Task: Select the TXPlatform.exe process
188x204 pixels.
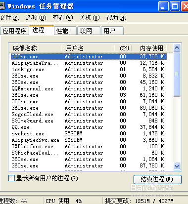Action: [x=89, y=146]
